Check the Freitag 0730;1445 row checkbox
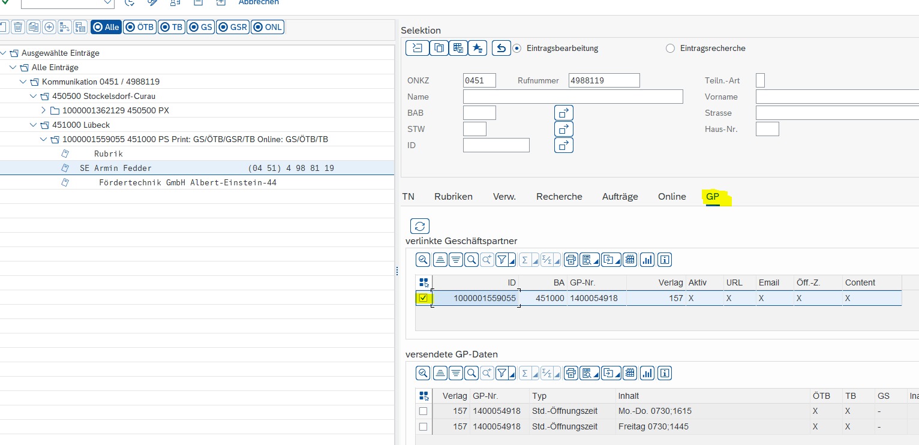Image resolution: width=919 pixels, height=445 pixels. [424, 426]
